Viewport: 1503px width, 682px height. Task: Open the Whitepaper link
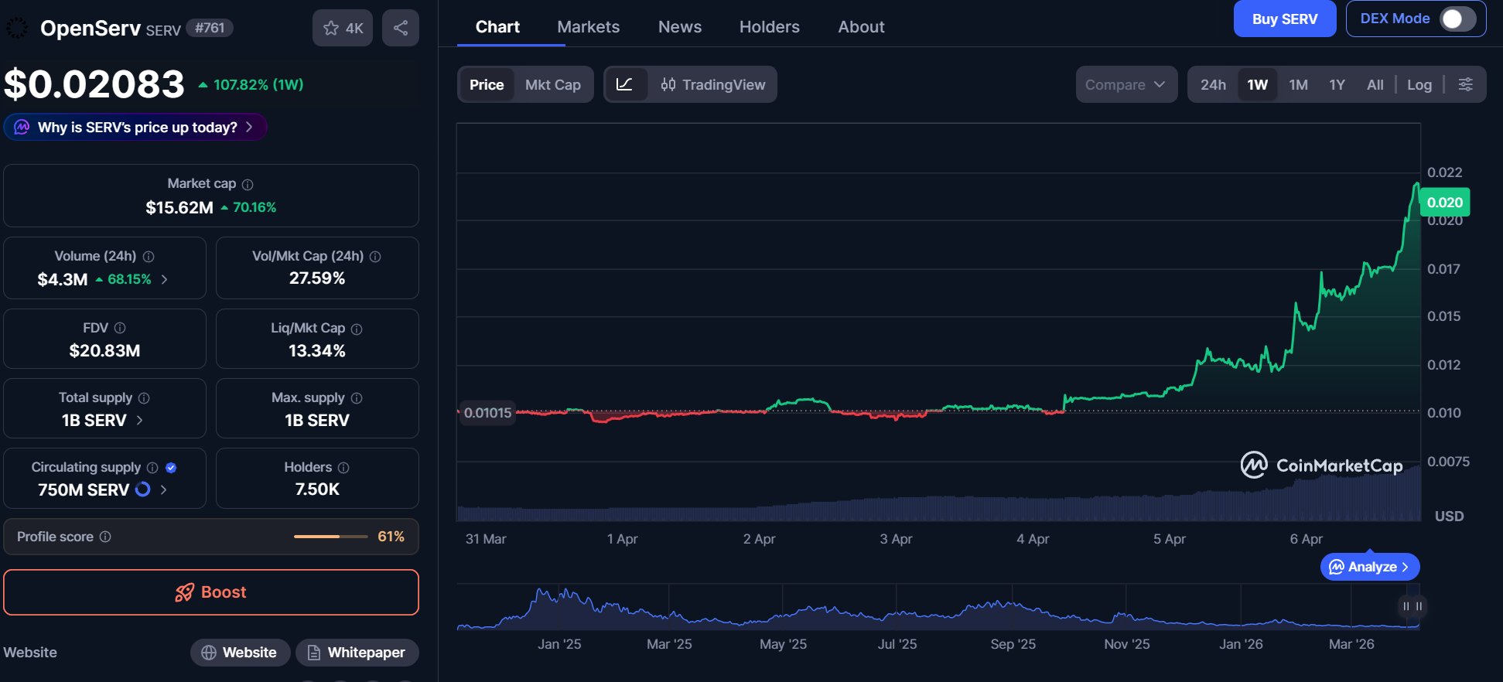(x=357, y=653)
